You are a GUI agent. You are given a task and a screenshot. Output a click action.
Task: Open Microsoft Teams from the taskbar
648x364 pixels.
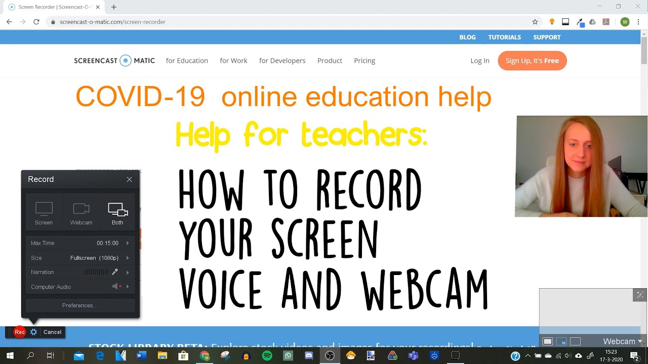pos(413,356)
